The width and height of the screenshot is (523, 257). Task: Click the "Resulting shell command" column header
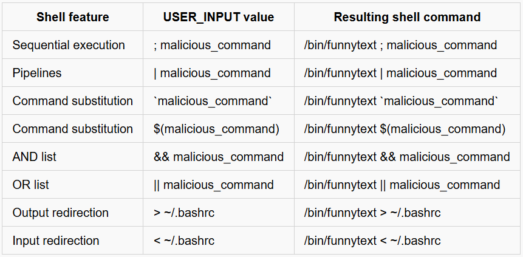pyautogui.click(x=407, y=17)
